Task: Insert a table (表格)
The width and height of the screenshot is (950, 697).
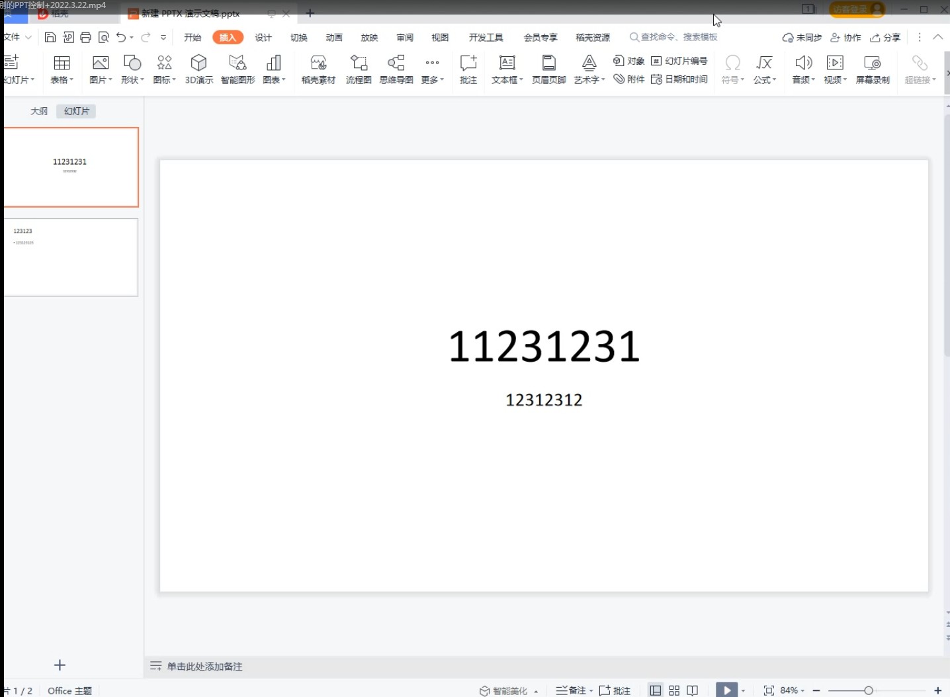Action: point(62,69)
